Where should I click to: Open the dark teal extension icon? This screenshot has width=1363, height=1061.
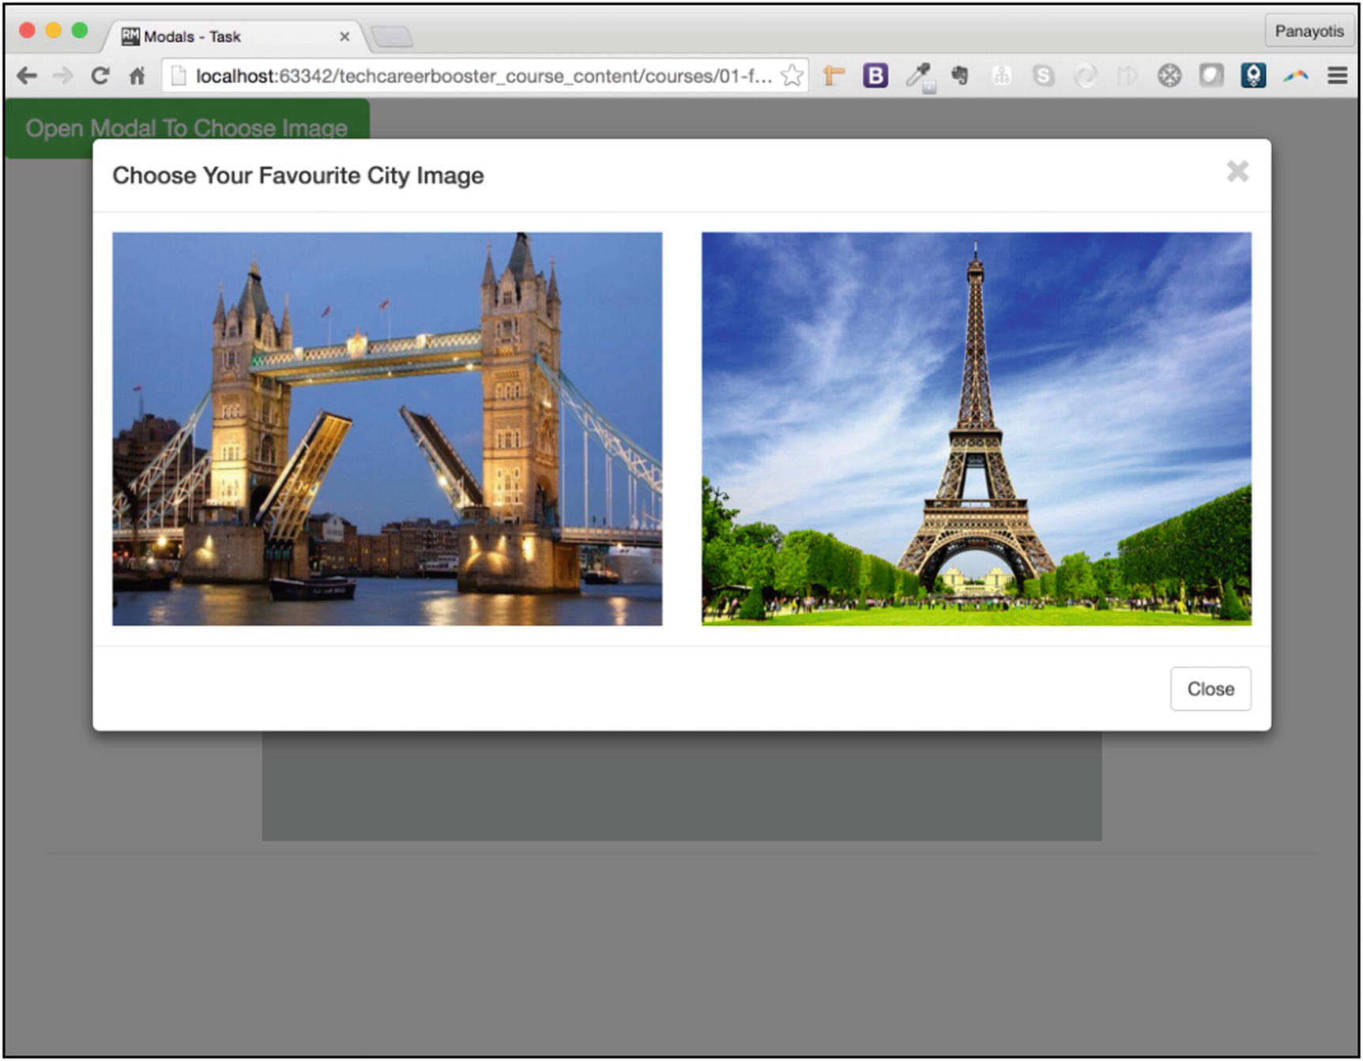click(x=1255, y=75)
